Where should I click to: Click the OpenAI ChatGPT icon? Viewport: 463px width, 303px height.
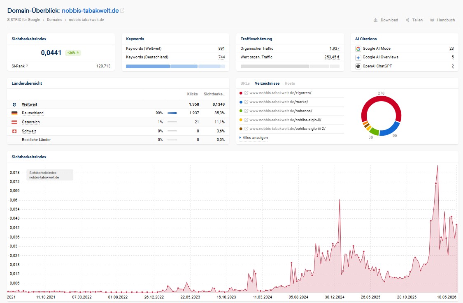[x=358, y=66]
